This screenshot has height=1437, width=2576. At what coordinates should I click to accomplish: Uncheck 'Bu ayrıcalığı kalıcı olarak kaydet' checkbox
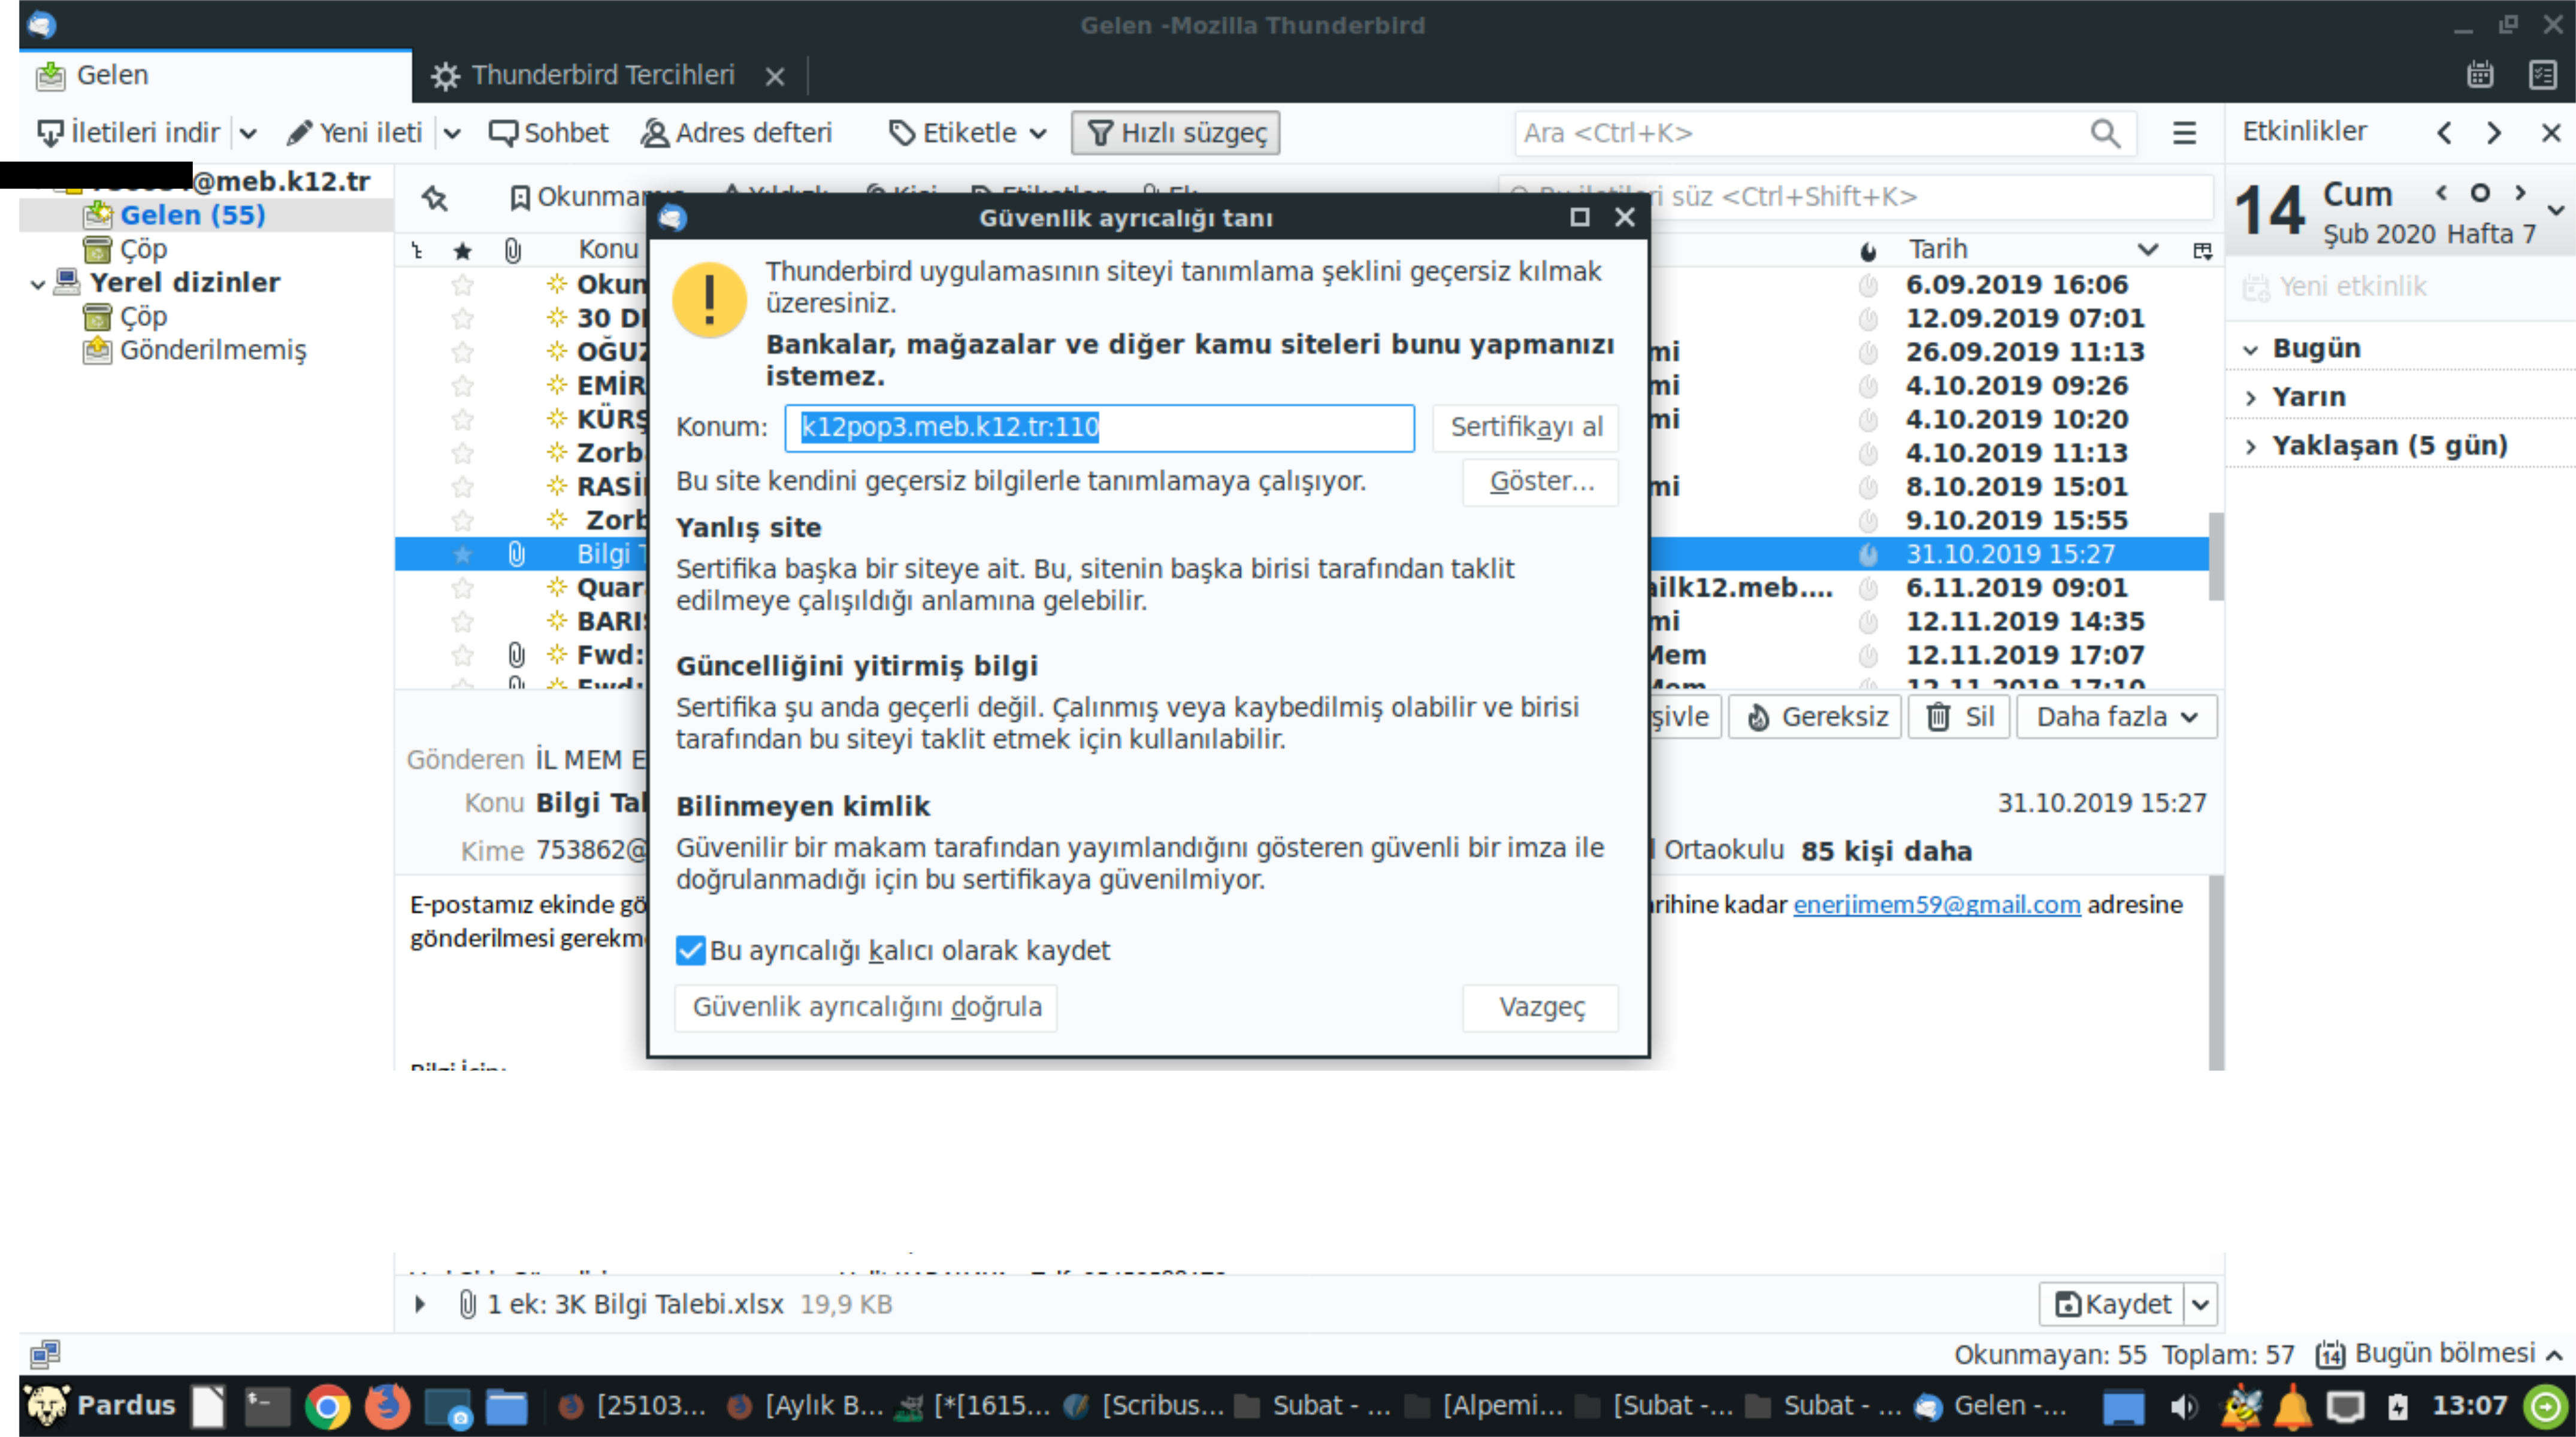pyautogui.click(x=690, y=950)
